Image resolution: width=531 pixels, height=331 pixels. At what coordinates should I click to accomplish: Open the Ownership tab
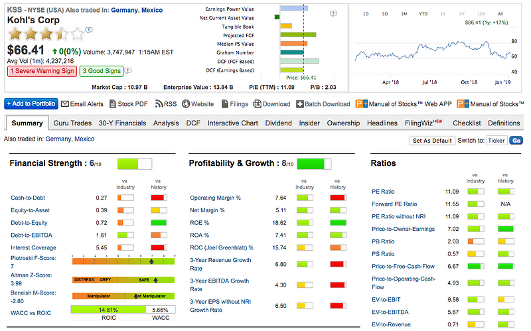point(343,123)
